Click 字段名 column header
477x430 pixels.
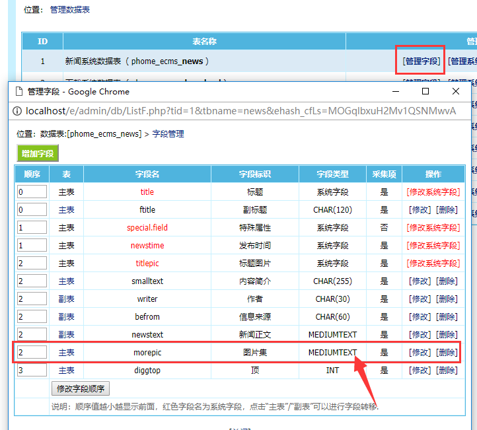tap(147, 174)
